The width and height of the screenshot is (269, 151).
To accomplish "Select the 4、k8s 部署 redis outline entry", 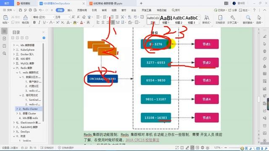I will (x=28, y=118).
